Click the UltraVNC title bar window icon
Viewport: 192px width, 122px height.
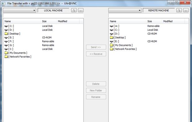3,3
